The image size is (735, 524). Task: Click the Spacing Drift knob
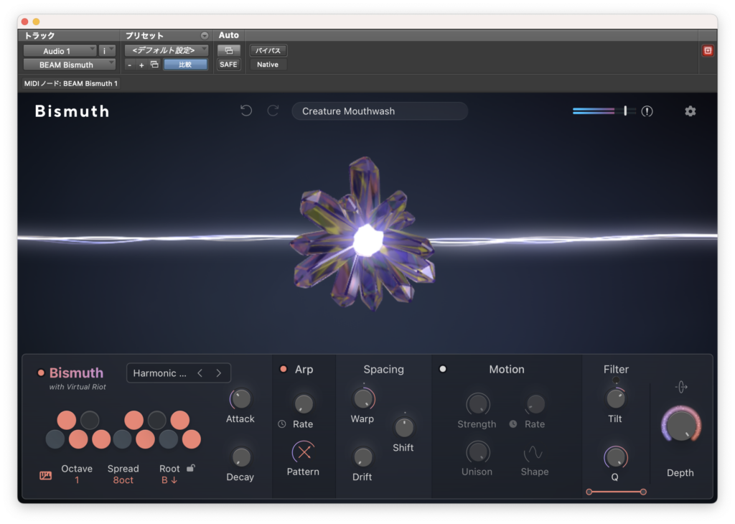[362, 457]
